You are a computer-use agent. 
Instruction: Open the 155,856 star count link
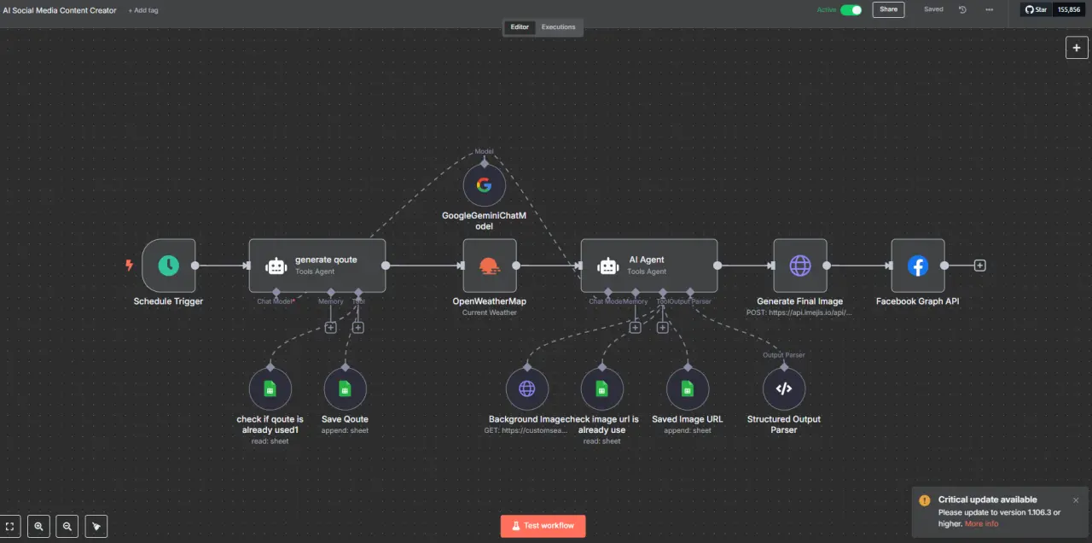pyautogui.click(x=1069, y=9)
